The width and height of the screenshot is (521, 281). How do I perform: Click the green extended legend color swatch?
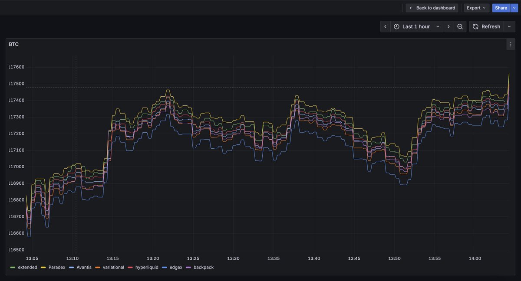click(x=13, y=267)
